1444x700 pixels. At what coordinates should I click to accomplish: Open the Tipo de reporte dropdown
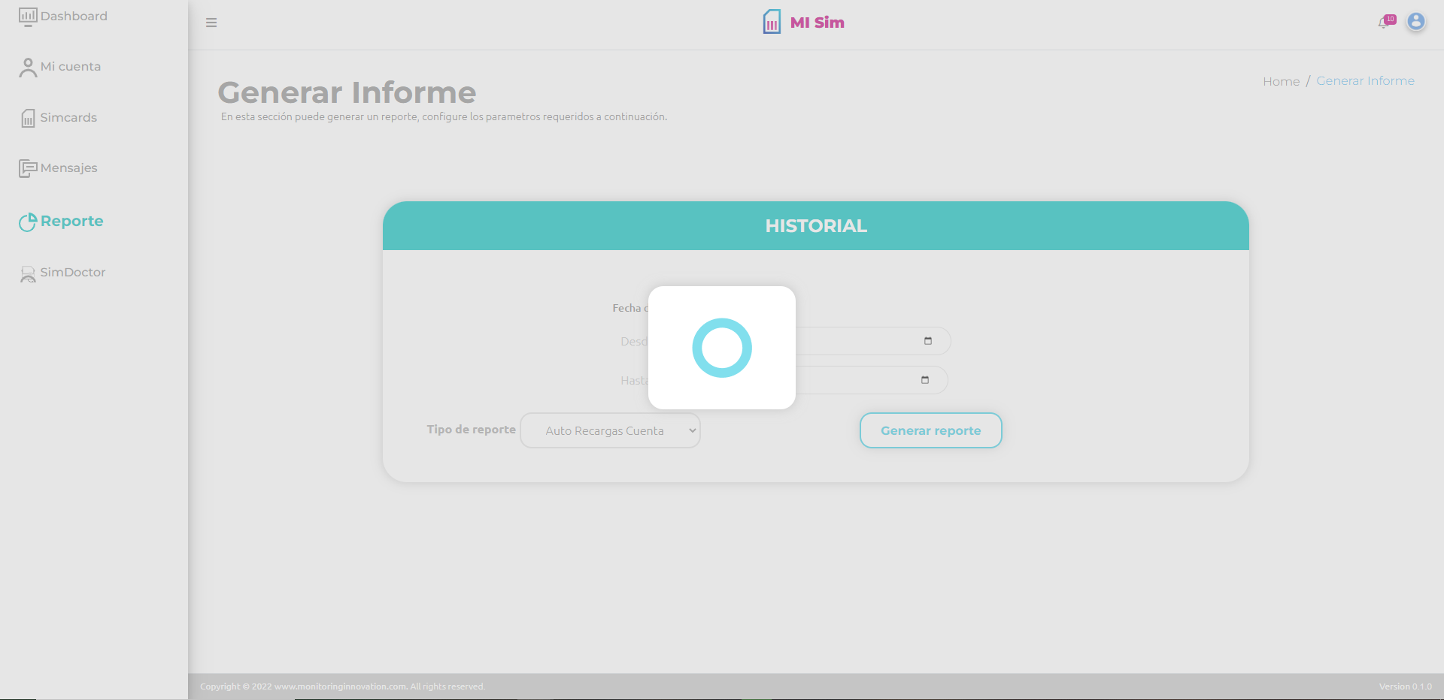(x=610, y=430)
